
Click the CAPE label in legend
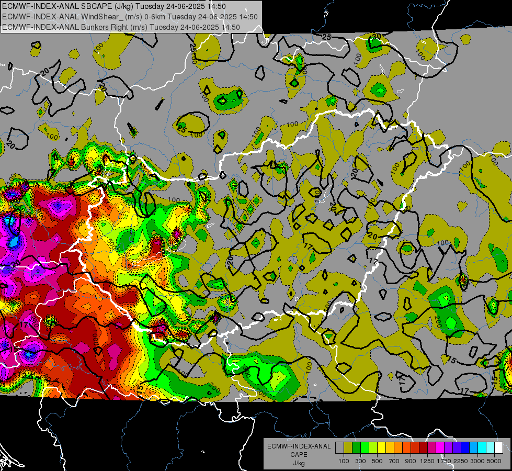pyautogui.click(x=299, y=454)
